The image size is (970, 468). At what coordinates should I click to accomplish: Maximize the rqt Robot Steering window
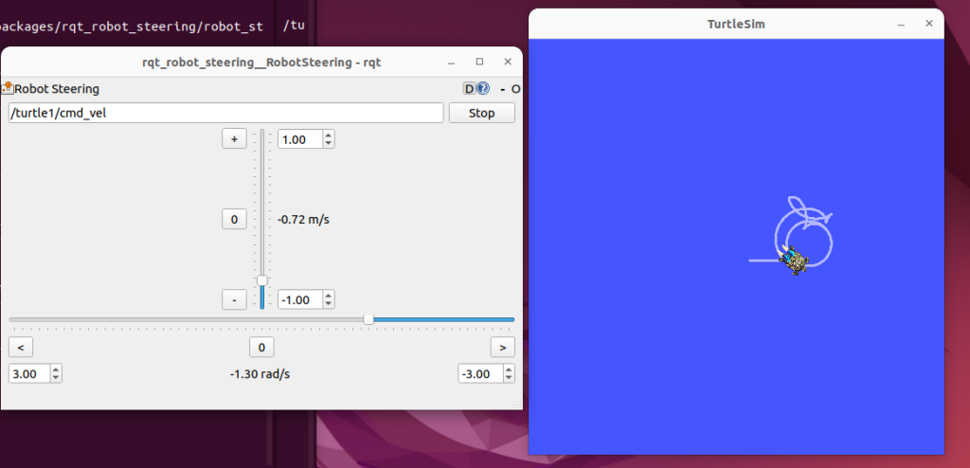point(478,62)
